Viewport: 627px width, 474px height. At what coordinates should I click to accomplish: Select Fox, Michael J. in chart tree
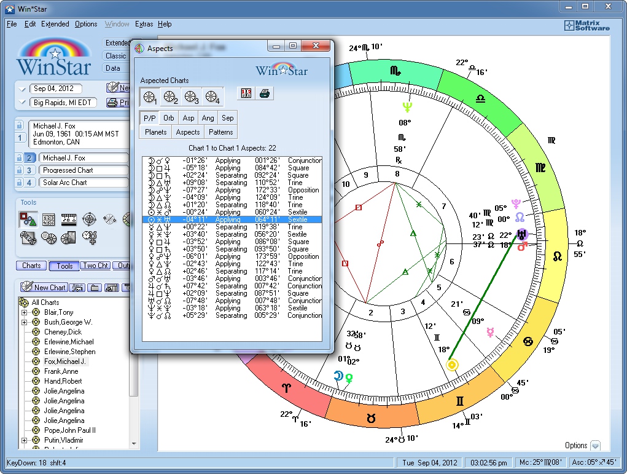64,361
